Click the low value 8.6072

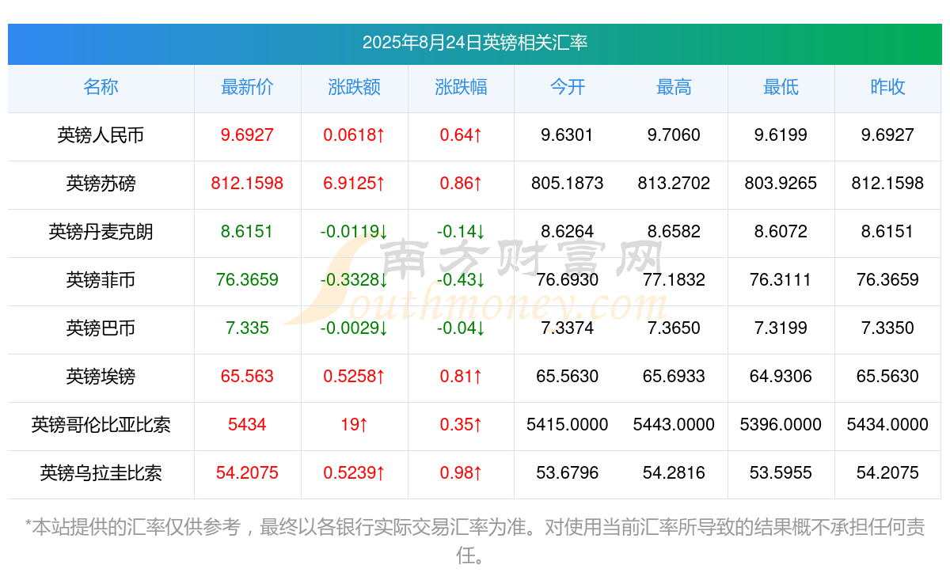tap(781, 232)
